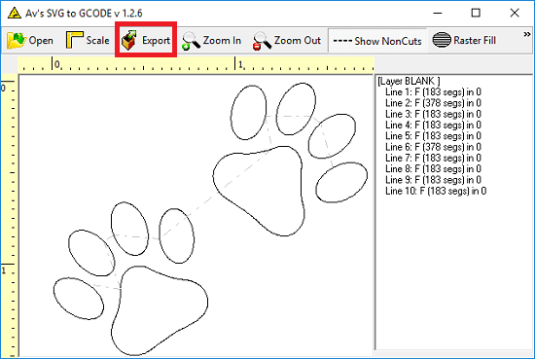Select Line 7 in the layer list

click(433, 158)
